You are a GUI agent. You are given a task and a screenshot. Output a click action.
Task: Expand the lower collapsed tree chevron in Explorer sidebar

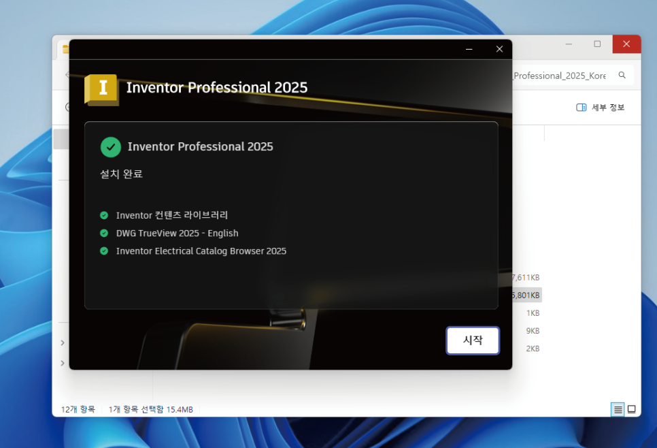(x=63, y=363)
